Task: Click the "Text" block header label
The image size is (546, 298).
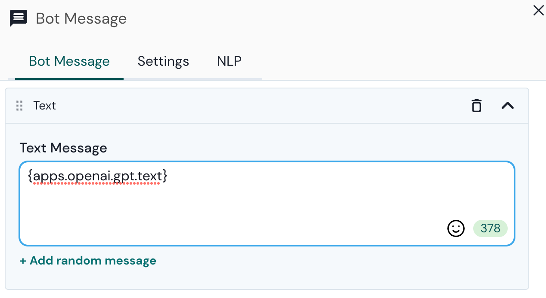Action: point(45,106)
